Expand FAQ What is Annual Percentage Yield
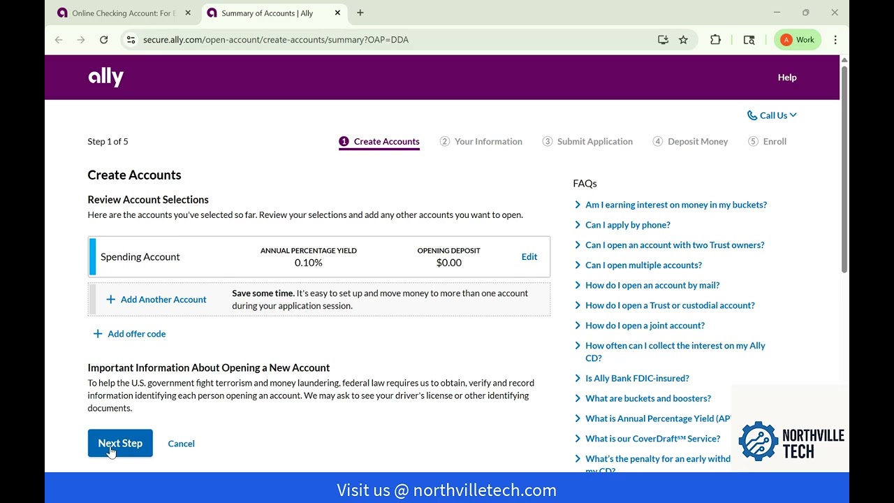This screenshot has height=503, width=894. click(658, 419)
